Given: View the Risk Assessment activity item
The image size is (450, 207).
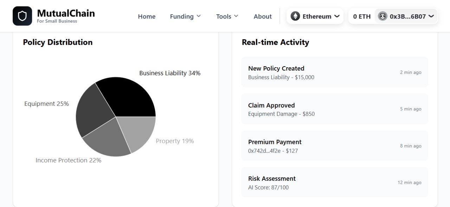Looking at the screenshot, I should [334, 182].
